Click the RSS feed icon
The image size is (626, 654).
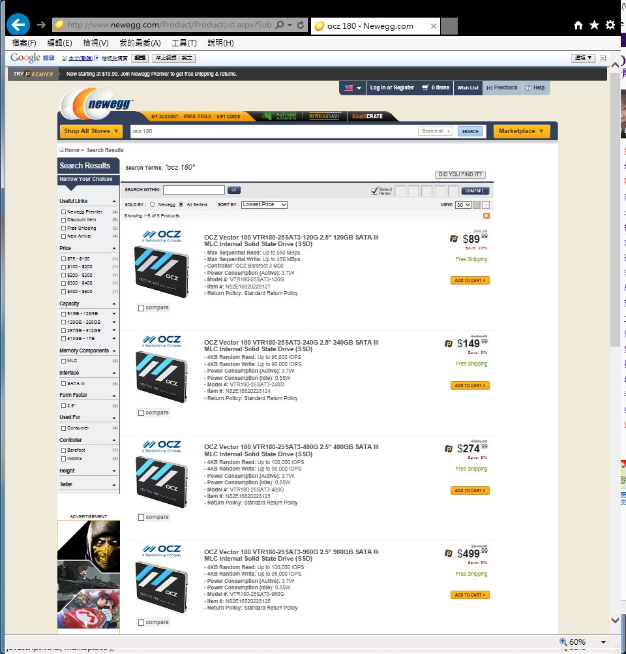coord(486,215)
